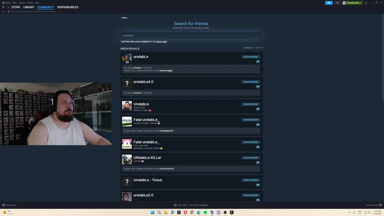The image size is (384, 216).
Task: Add unstabLe4.0 as a friend
Action: (250, 82)
